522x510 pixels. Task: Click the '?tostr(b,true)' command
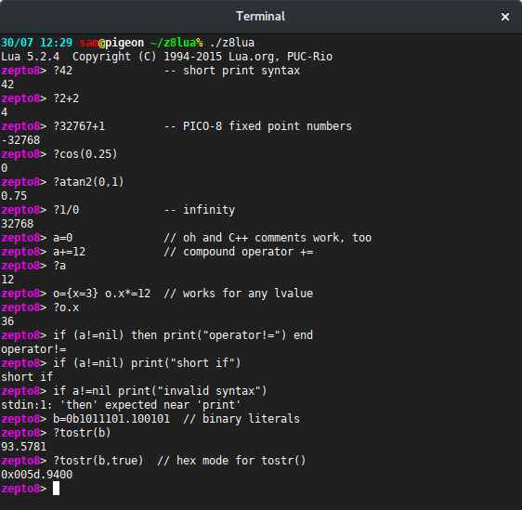coord(98,461)
